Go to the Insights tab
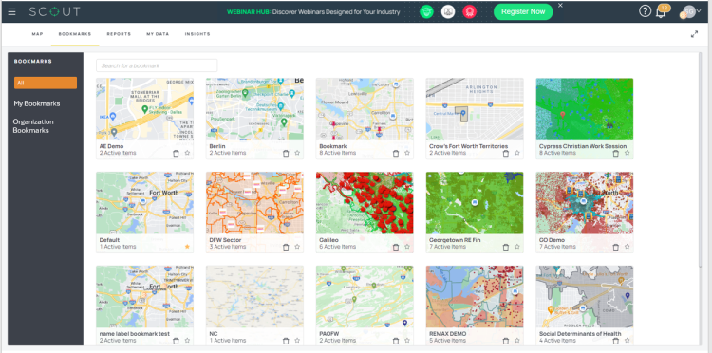 click(197, 34)
